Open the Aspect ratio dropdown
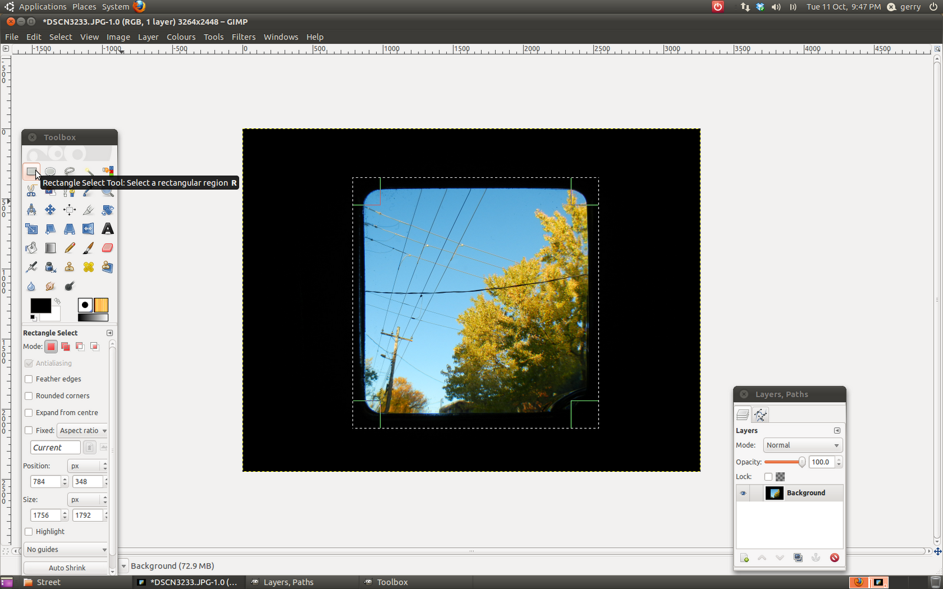943x589 pixels. pos(82,431)
